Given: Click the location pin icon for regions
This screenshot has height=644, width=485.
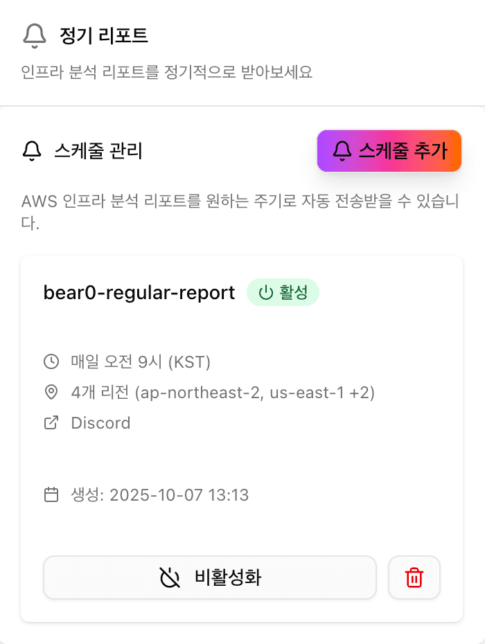Looking at the screenshot, I should click(51, 393).
